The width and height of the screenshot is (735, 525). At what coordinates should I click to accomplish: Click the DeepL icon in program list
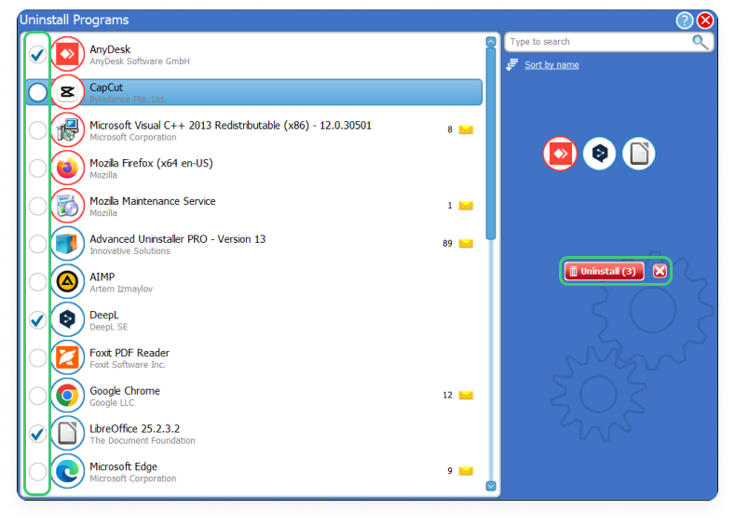[67, 320]
